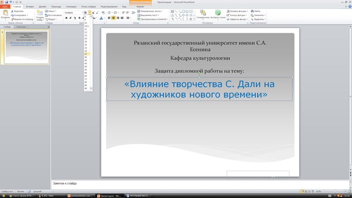Open the Layout (Макет) dropdown
This screenshot has height=198, width=352.
pos(52,11)
